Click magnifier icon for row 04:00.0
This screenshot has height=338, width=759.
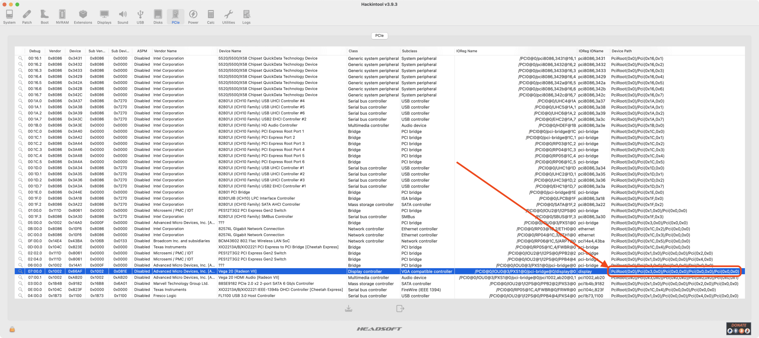(x=20, y=296)
